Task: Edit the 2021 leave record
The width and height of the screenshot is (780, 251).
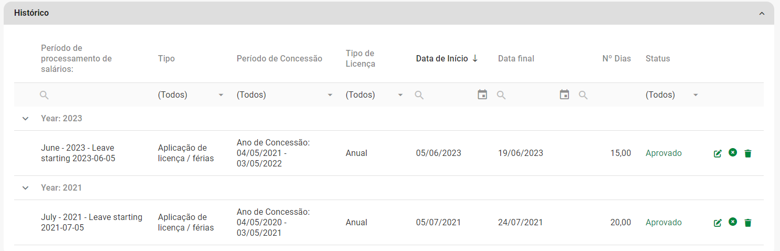Action: click(718, 223)
